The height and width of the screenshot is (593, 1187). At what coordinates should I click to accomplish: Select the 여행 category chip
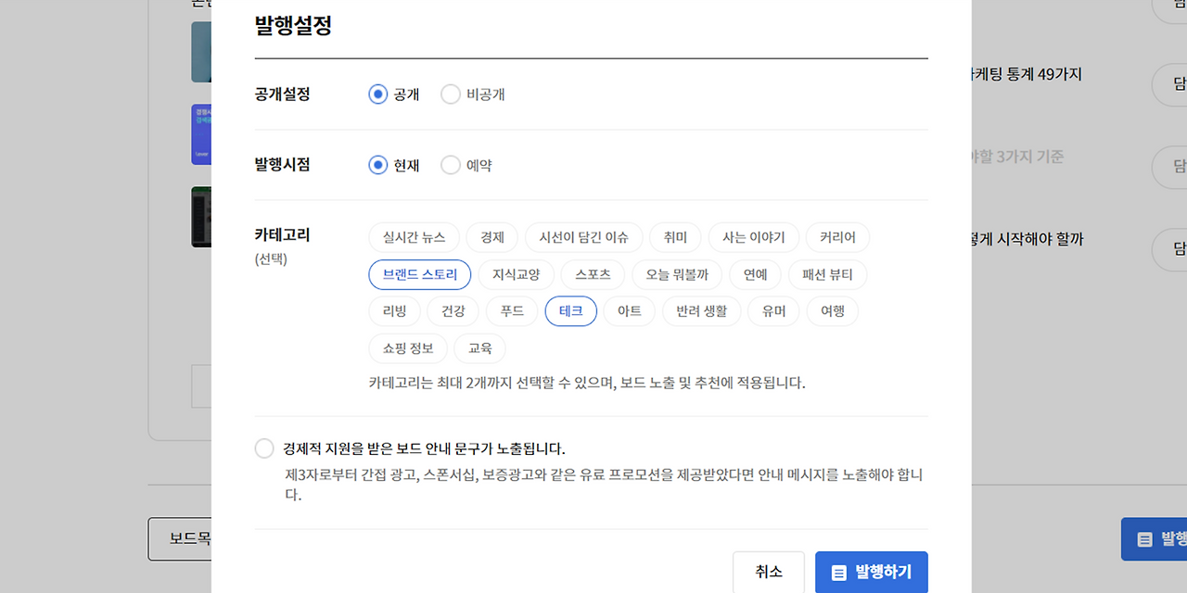[x=832, y=310]
